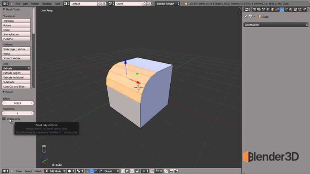Select the Modifiers wrench tab icon
This screenshot has height=174, width=310.
tap(282, 9)
